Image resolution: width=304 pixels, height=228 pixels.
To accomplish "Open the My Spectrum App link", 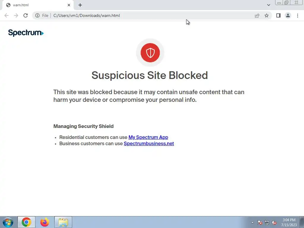I will (x=148, y=137).
